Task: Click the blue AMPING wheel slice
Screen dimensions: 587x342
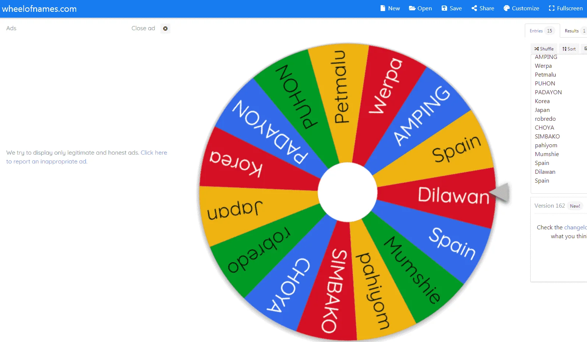Action: tap(421, 116)
